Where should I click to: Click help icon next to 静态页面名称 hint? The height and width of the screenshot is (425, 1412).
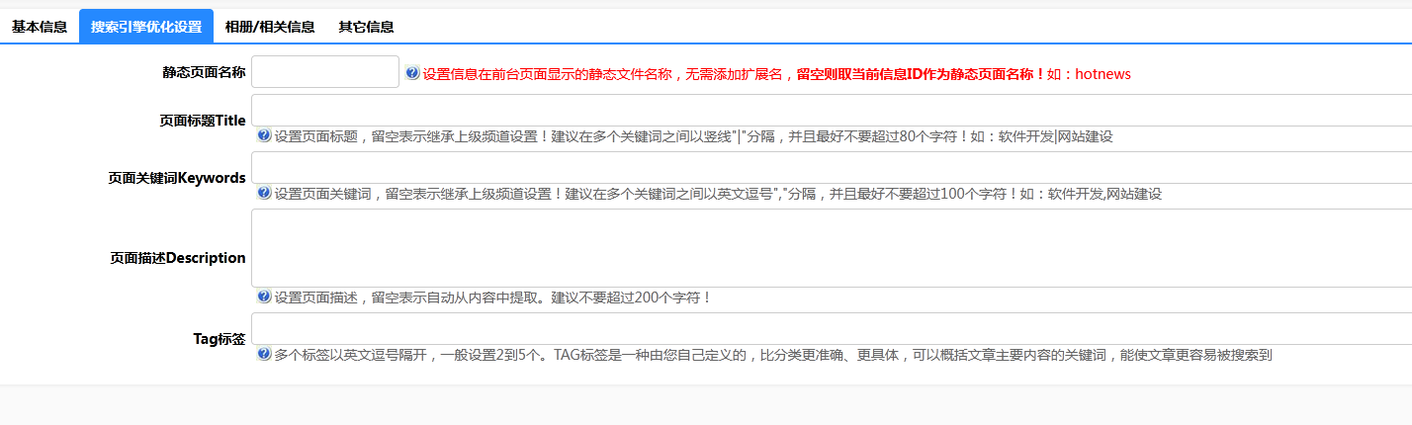tap(412, 73)
